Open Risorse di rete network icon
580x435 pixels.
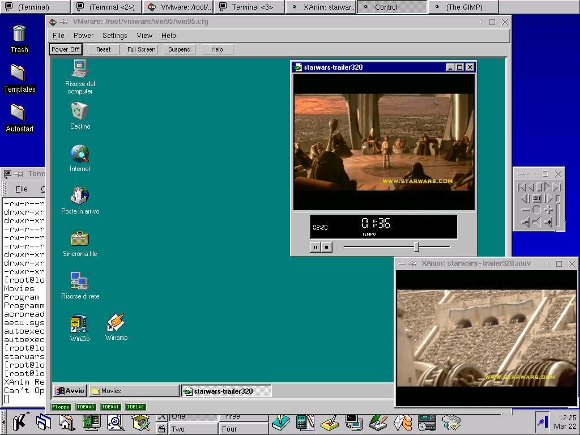[x=80, y=282]
